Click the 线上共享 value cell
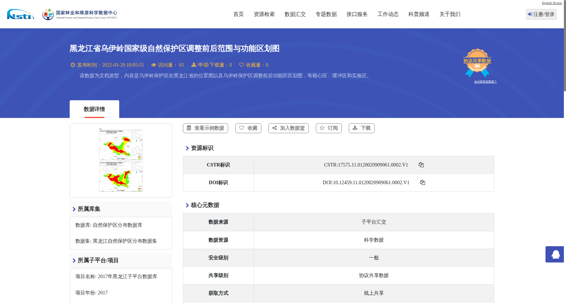Screen dimensions: 566x305 coord(374,293)
